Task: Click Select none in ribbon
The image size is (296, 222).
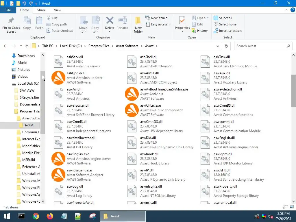Action: coord(225,24)
